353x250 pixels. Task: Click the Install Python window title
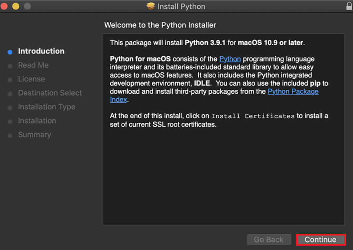coord(181,7)
